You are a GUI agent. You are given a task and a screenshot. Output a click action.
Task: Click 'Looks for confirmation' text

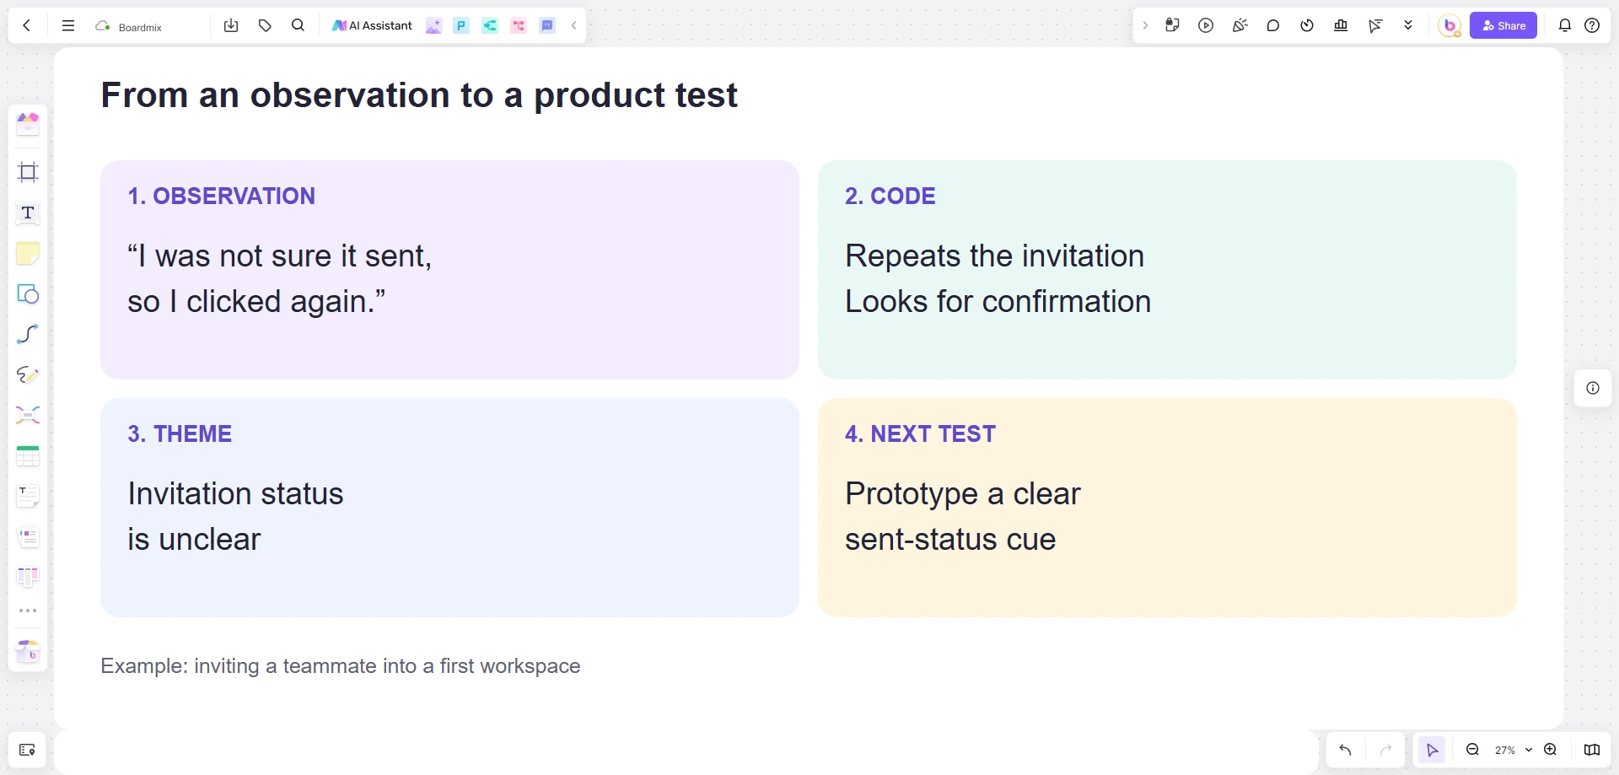click(998, 302)
